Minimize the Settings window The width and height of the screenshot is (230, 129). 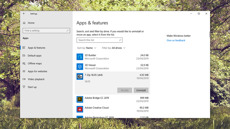coord(191,13)
